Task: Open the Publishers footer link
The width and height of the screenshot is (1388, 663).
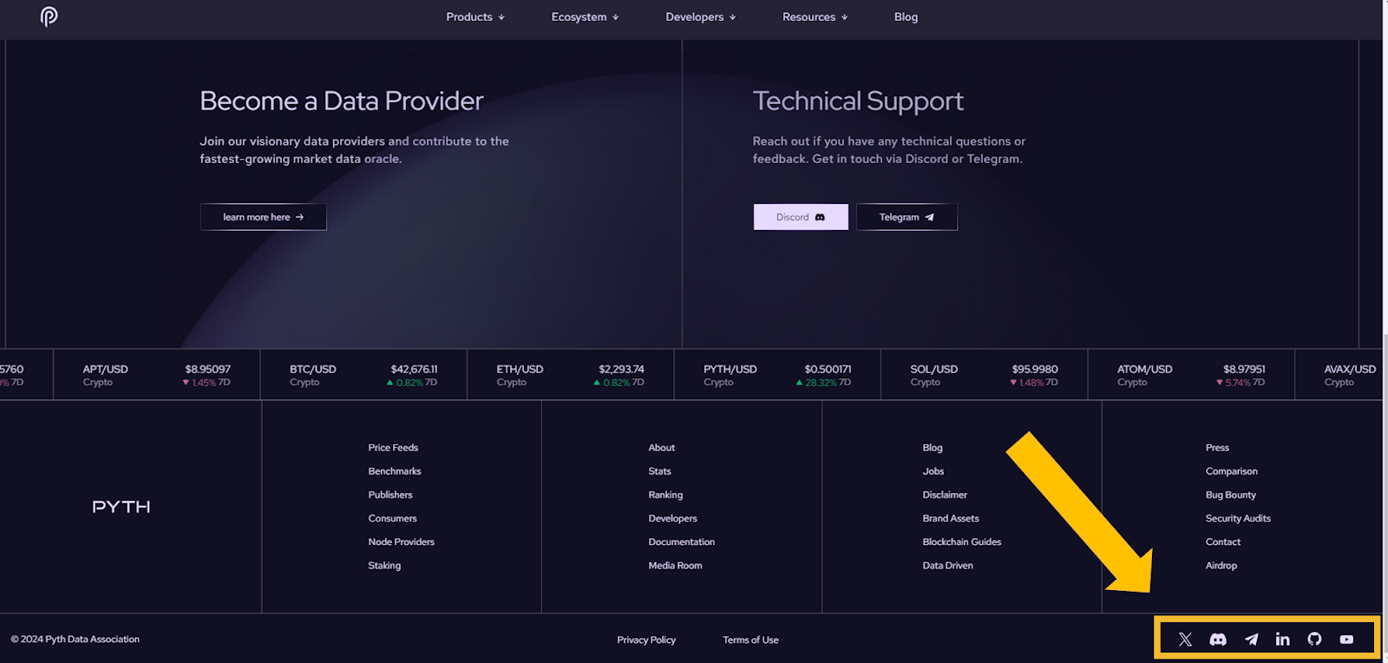Action: (390, 495)
